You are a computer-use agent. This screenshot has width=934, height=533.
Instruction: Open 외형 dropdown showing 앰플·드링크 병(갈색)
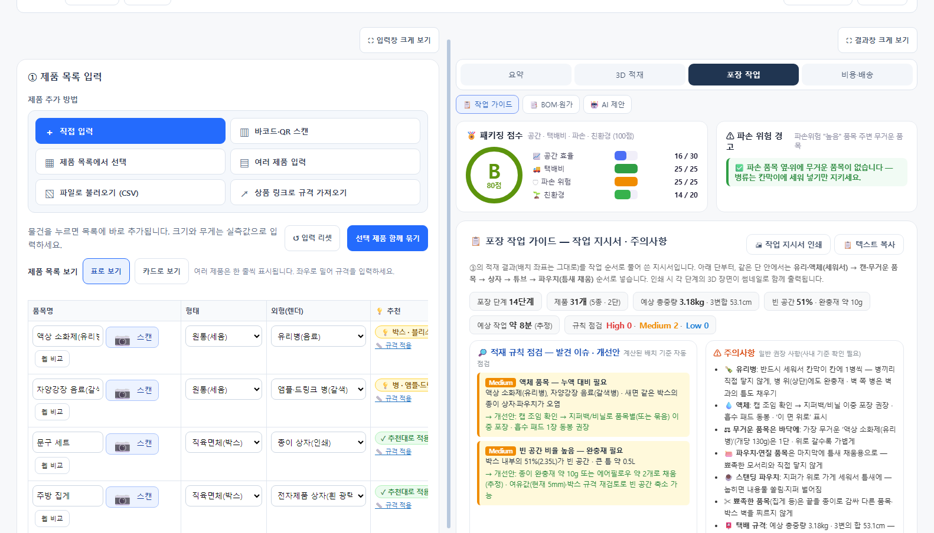pos(319,390)
